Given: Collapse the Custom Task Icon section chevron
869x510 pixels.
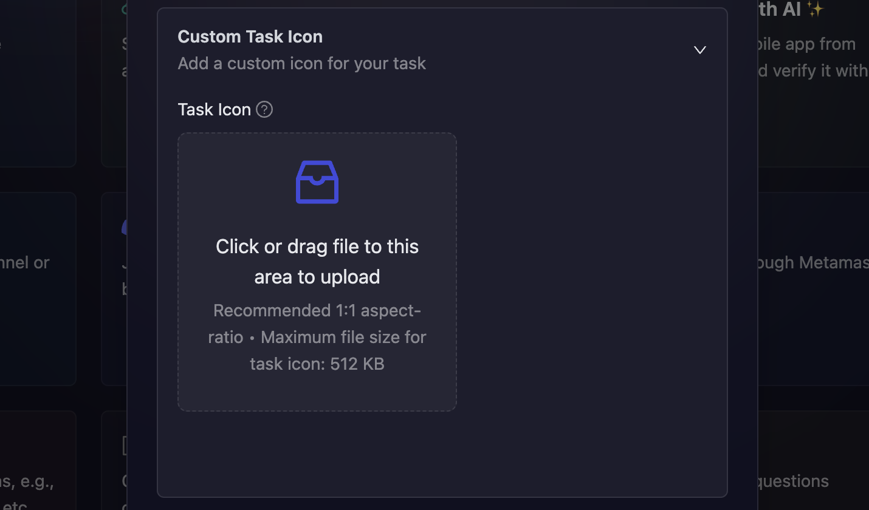Looking at the screenshot, I should (700, 50).
